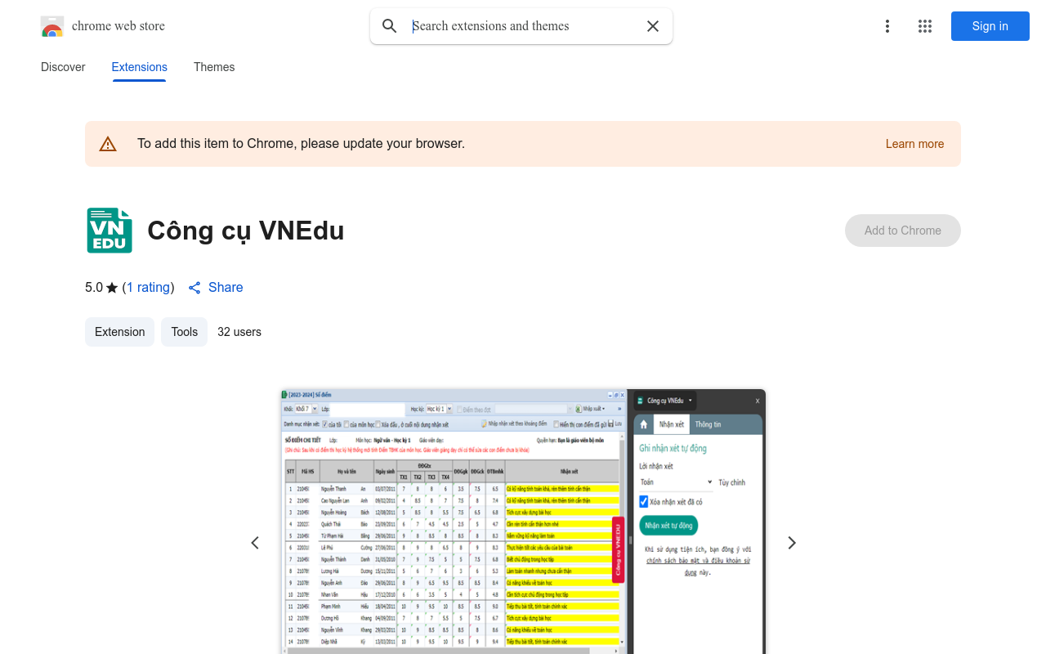1046x654 pixels.
Task: View the 1 rating link
Action: 148,287
